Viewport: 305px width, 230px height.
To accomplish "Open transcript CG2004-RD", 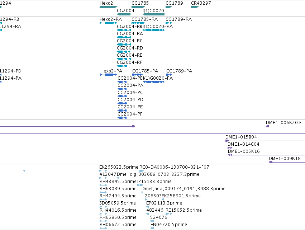I will [130, 48].
